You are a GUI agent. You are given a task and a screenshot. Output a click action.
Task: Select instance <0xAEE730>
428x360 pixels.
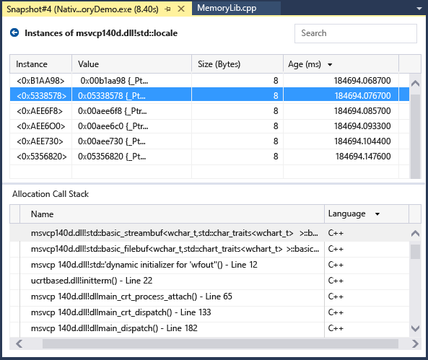(40, 141)
